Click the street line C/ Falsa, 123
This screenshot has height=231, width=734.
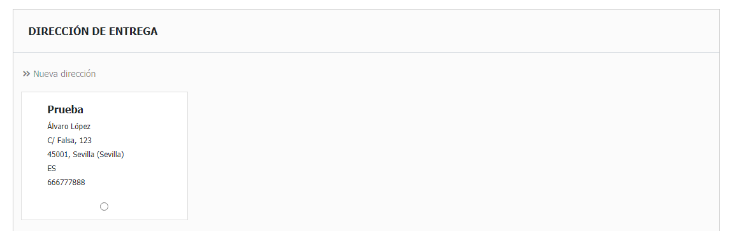click(69, 140)
